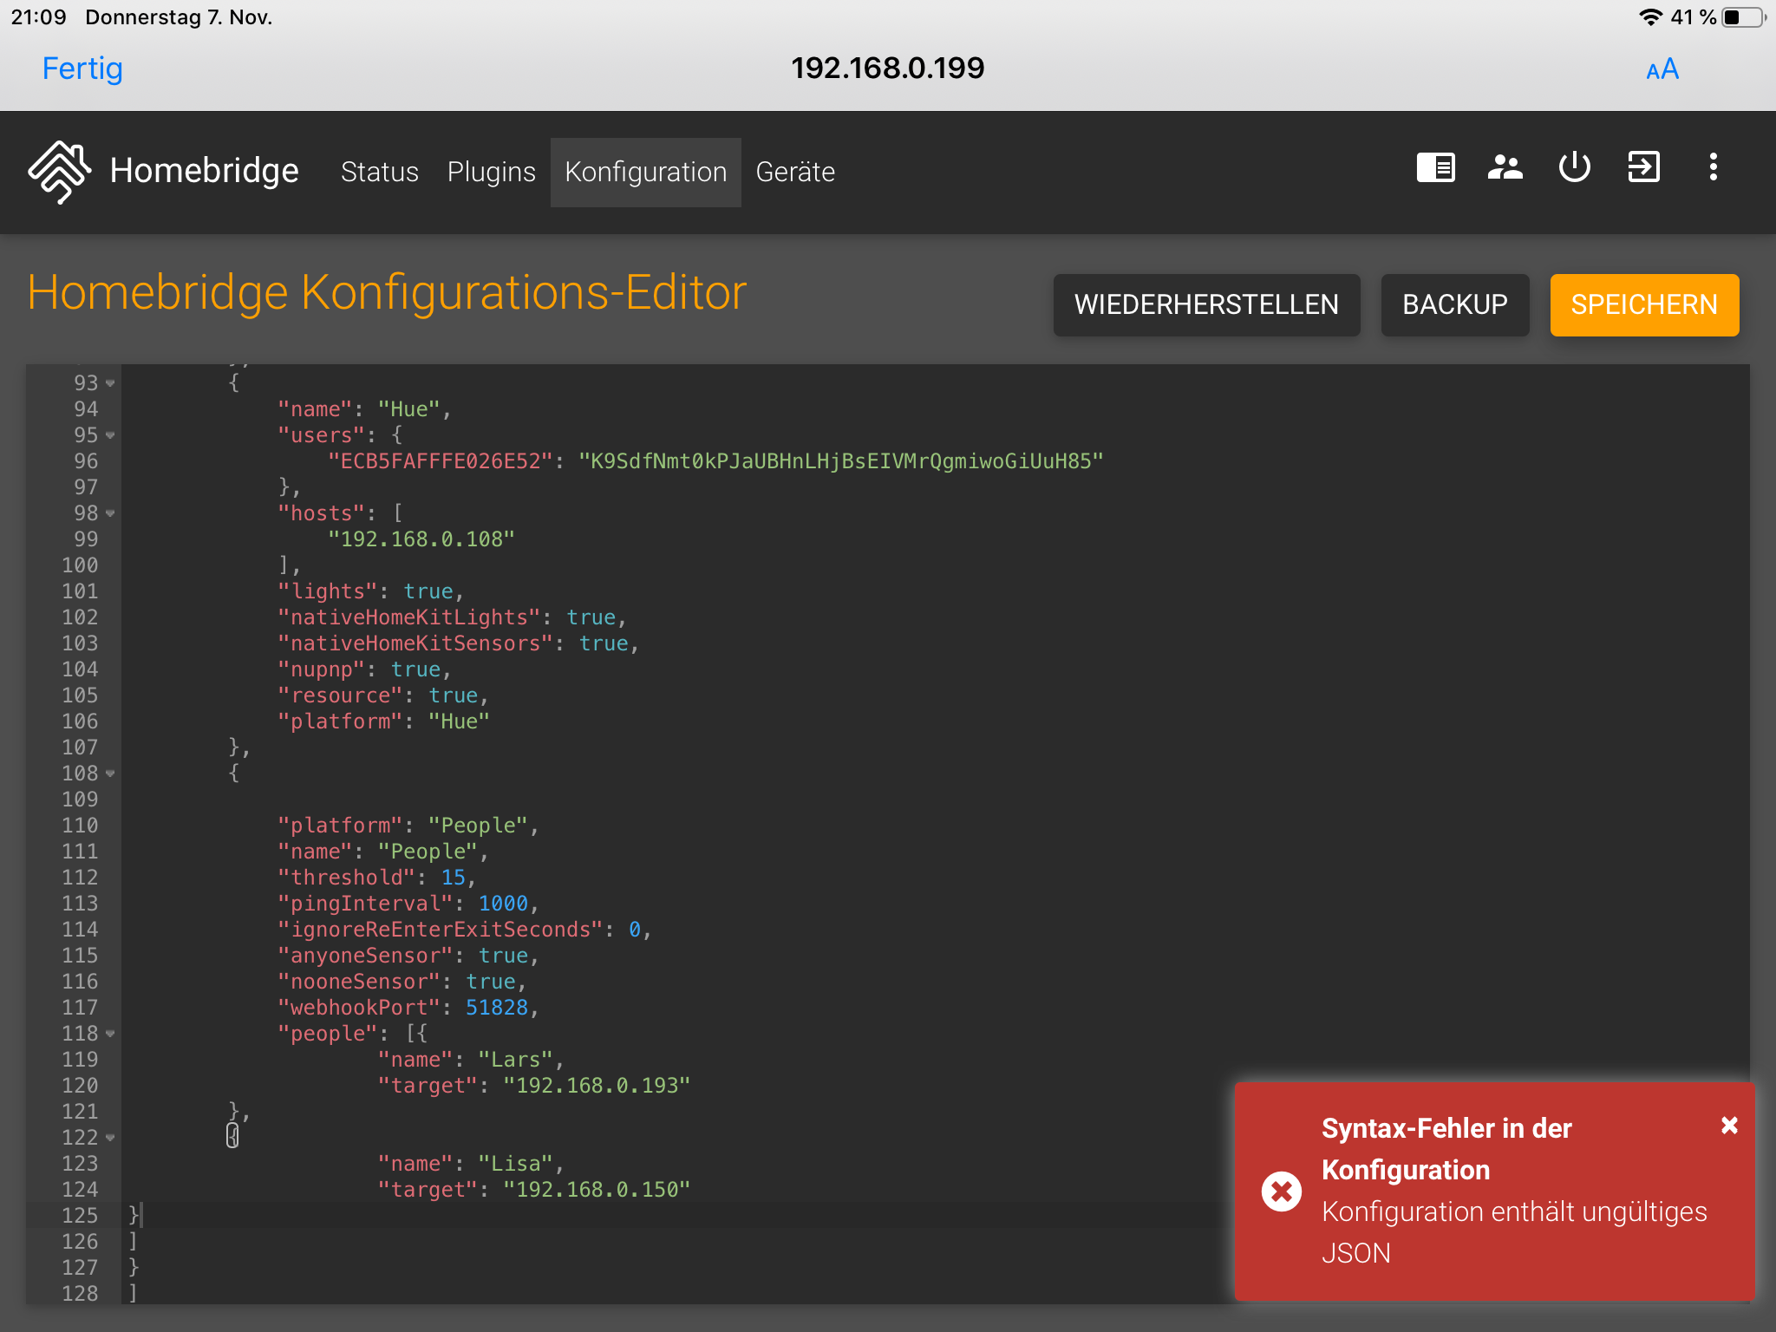Viewport: 1776px width, 1332px height.
Task: Open the Status tab
Action: (379, 172)
